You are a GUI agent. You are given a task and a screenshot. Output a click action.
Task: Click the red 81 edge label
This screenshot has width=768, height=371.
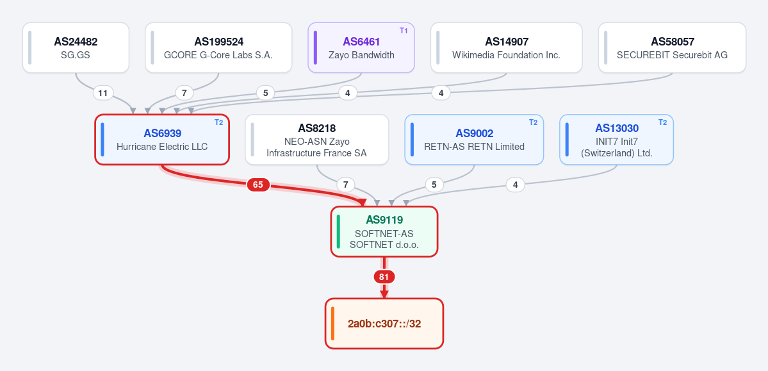(384, 277)
